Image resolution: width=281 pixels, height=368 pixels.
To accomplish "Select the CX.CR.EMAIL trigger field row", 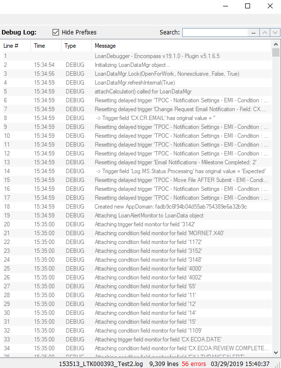I will [x=137, y=118].
